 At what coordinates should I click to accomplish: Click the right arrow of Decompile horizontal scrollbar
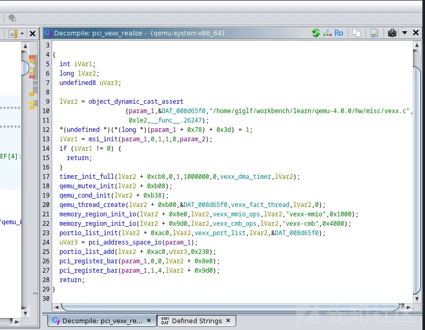(x=408, y=307)
